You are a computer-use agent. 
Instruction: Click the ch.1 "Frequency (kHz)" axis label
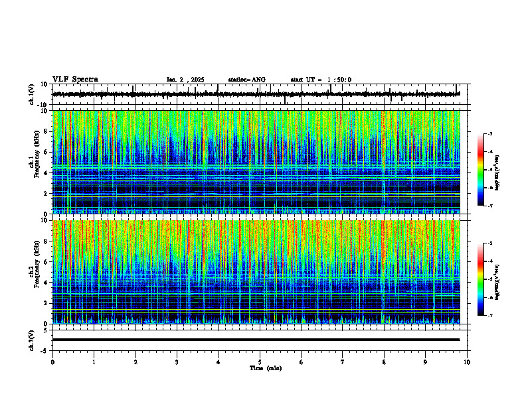click(x=37, y=154)
